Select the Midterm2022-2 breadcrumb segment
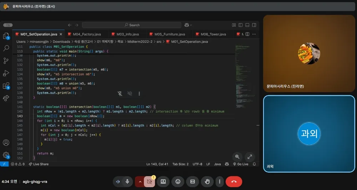 tap(140, 42)
